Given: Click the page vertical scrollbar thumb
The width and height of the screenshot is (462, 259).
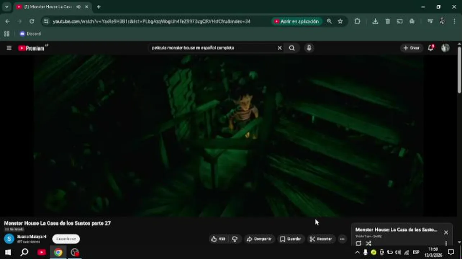Looking at the screenshot, I should pos(459,70).
